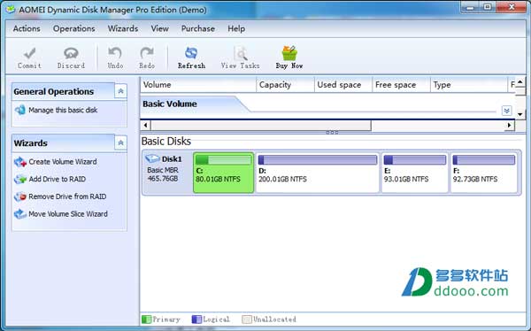Screen dimensions: 531x331
Task: Click the Move Volume Slice Wizard icon
Action: click(x=20, y=214)
